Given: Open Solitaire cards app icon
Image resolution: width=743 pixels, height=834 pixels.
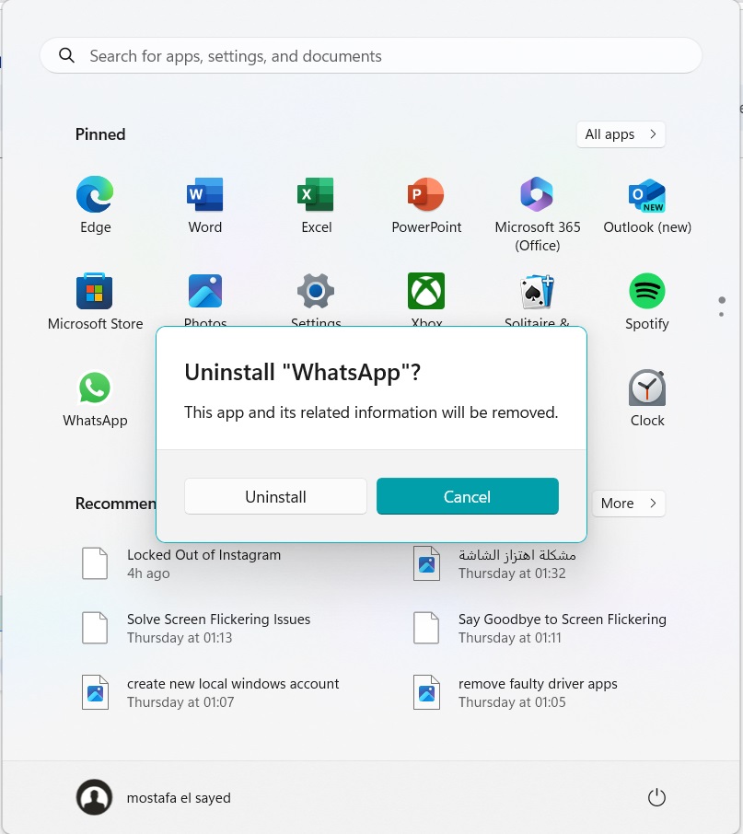Looking at the screenshot, I should (537, 291).
